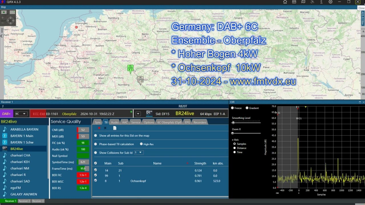Enable High-Res option
The image size is (365, 205).
141,144
